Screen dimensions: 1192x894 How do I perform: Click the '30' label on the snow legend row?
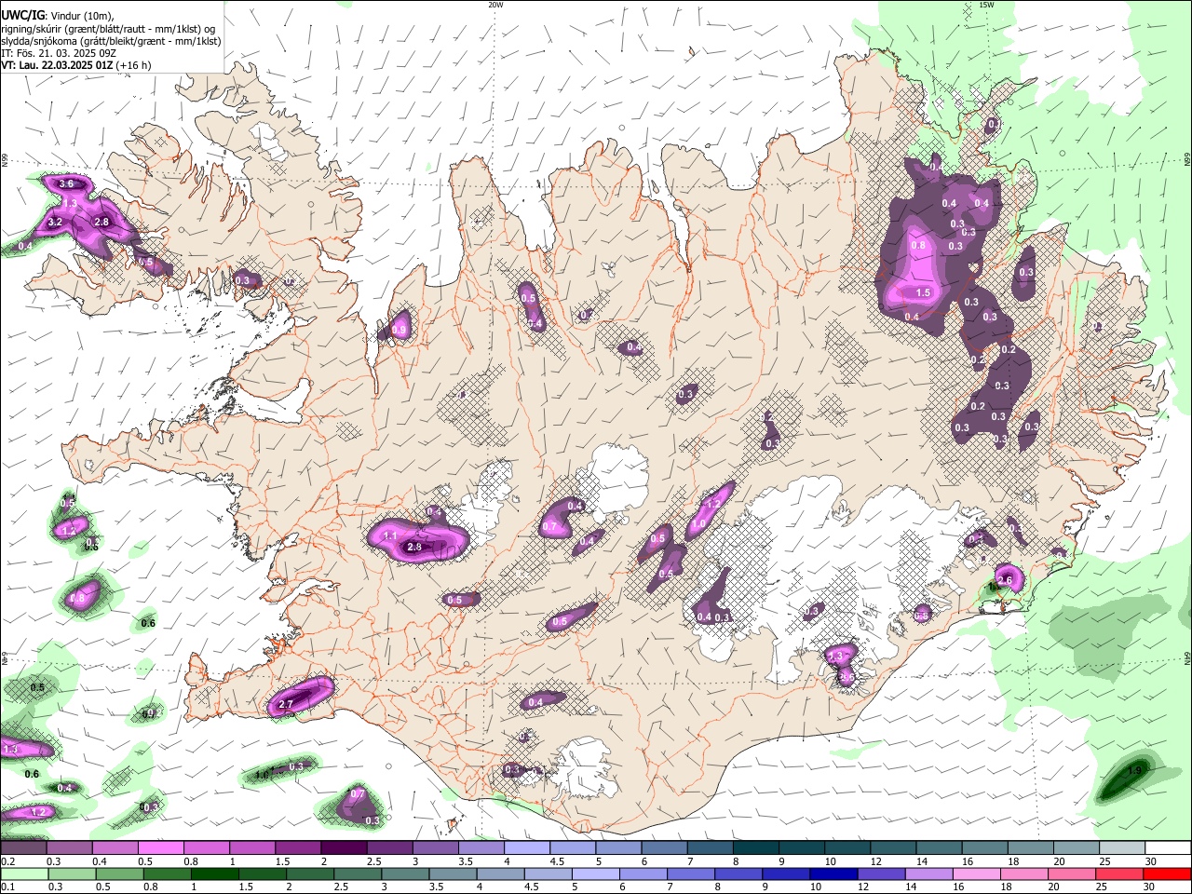click(1150, 861)
